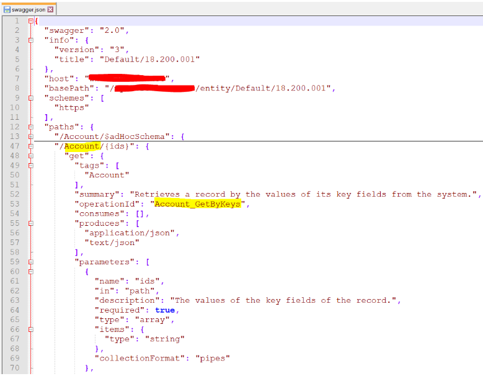This screenshot has width=483, height=376.
Task: Collapse the "get" block fold marker on line 48
Action: pos(31,156)
